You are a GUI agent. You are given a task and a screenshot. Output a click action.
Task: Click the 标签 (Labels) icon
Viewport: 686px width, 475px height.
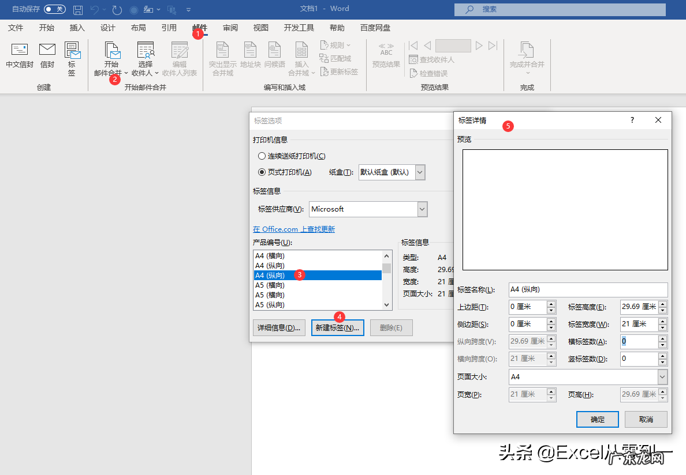tap(72, 58)
